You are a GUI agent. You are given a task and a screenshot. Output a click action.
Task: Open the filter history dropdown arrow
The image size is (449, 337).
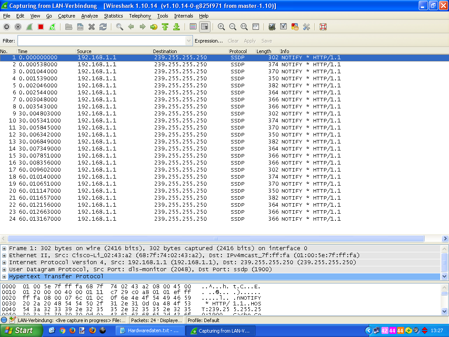coord(189,41)
